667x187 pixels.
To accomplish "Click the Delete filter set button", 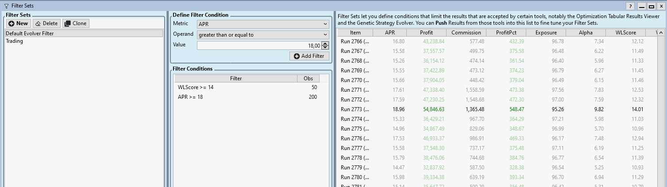I will [46, 23].
